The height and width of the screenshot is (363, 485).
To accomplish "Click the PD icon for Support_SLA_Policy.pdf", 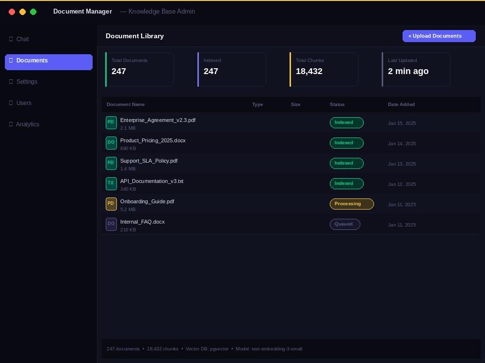I will tap(111, 163).
